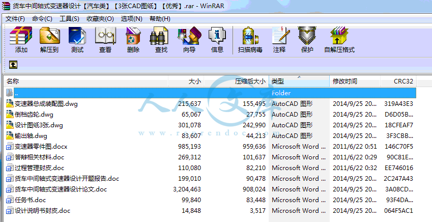Click modified time 2011/6/22 0:29
The height and width of the screenshot is (222, 432).
pos(355,157)
